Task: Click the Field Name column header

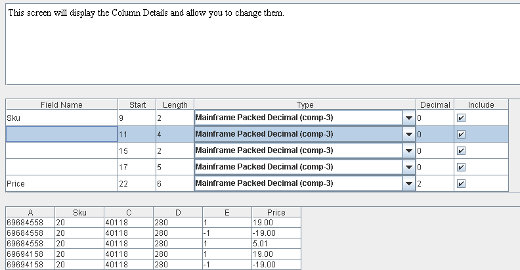Action: [62, 105]
